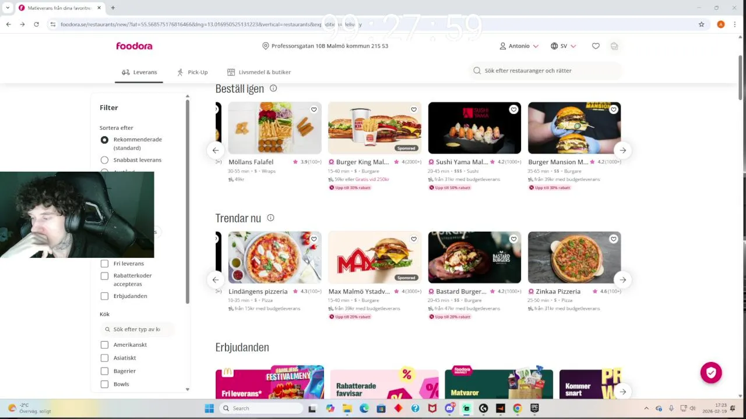Screen dimensions: 746x419
Task: Advance Erbjudanden carousel right arrow
Action: pos(622,392)
